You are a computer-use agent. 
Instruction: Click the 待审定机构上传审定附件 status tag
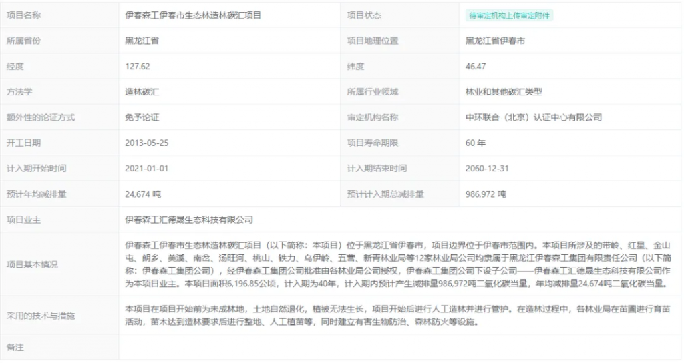pyautogui.click(x=509, y=15)
